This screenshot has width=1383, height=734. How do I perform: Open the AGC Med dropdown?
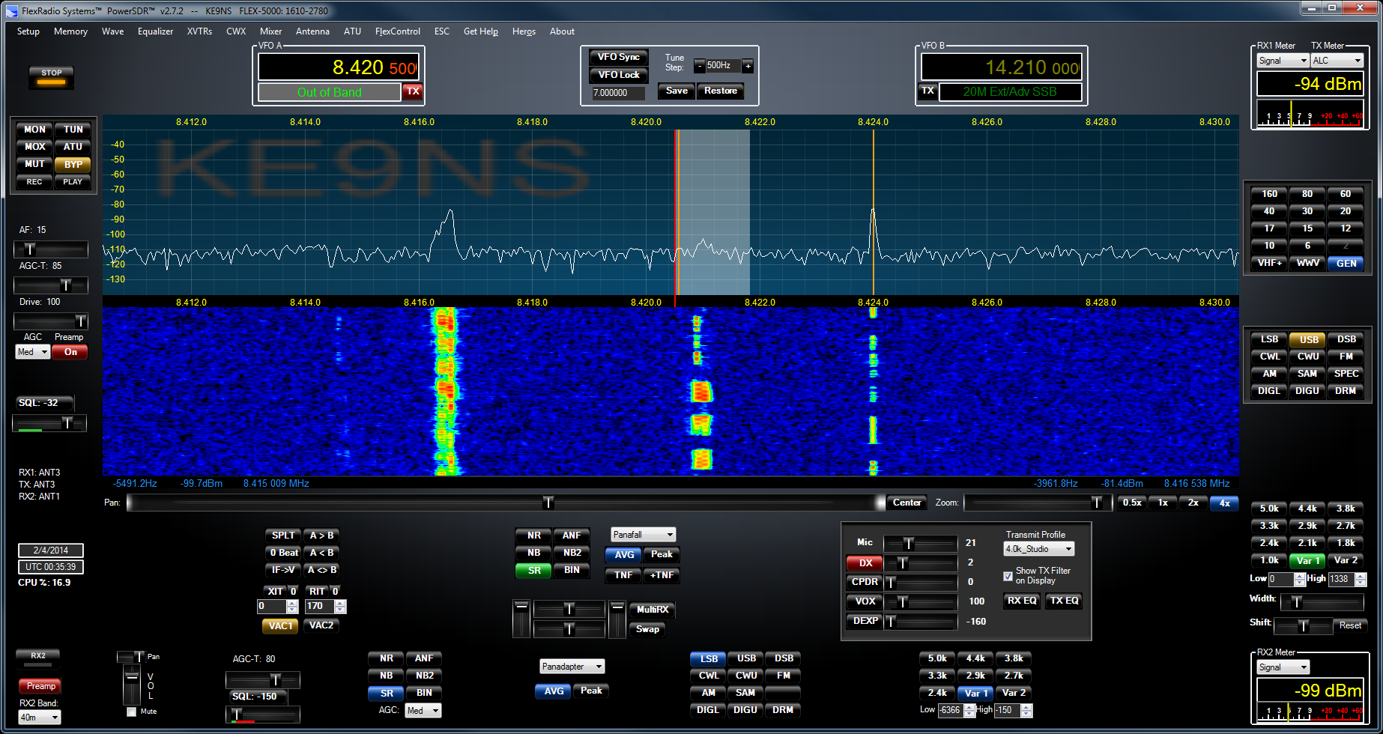point(32,352)
